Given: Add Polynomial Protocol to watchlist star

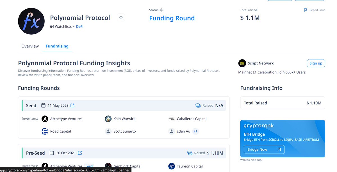Looking at the screenshot, I should tap(121, 17).
